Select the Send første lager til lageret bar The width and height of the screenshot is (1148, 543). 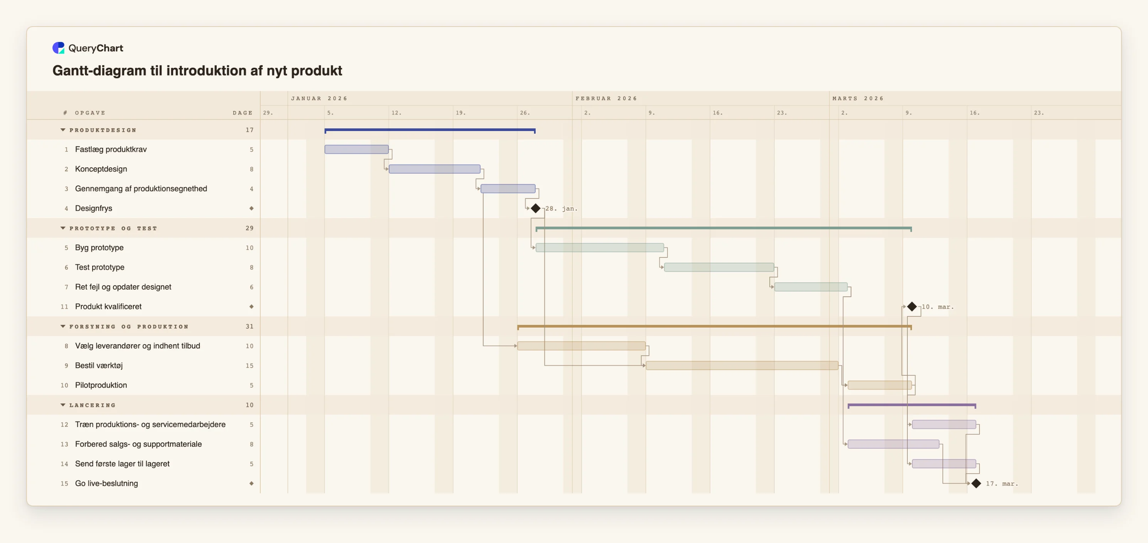pos(944,464)
